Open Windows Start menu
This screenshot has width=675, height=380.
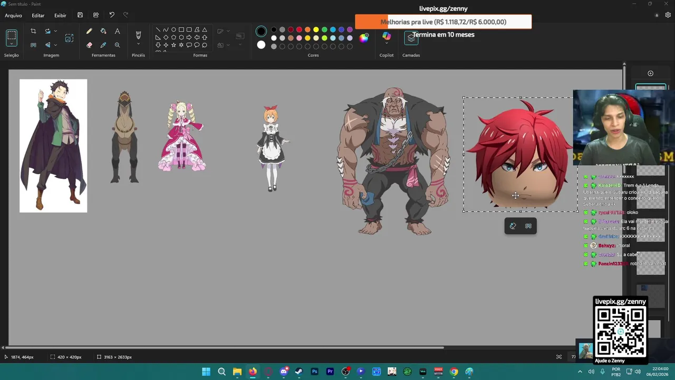click(206, 372)
